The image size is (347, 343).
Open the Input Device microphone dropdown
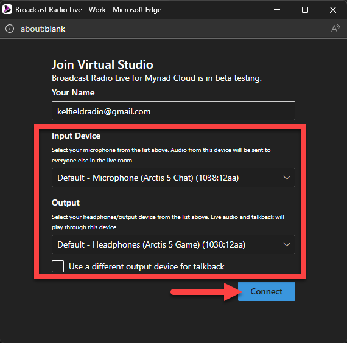click(173, 178)
